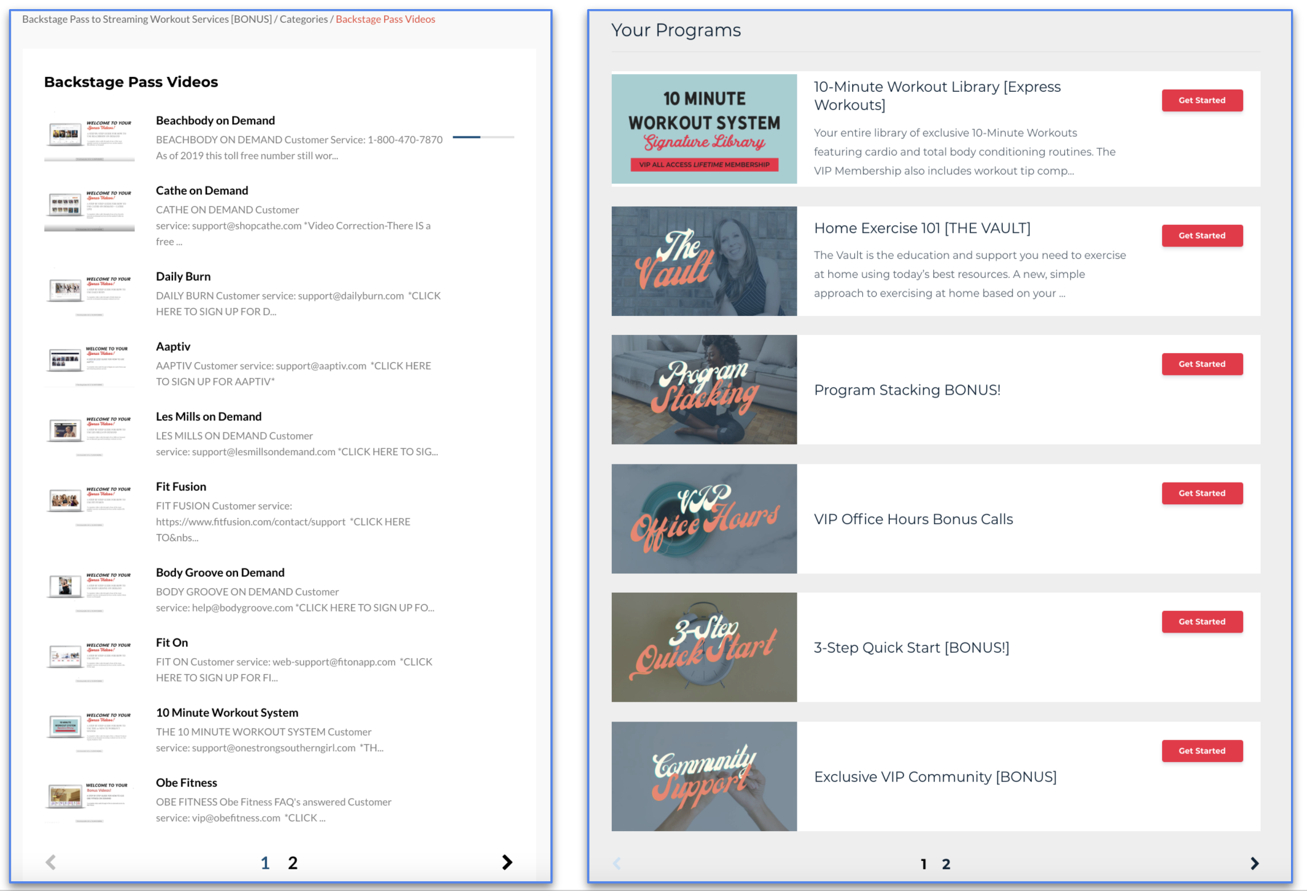This screenshot has height=891, width=1307.
Task: Click previous page arrow in Your Programs
Action: 616,863
